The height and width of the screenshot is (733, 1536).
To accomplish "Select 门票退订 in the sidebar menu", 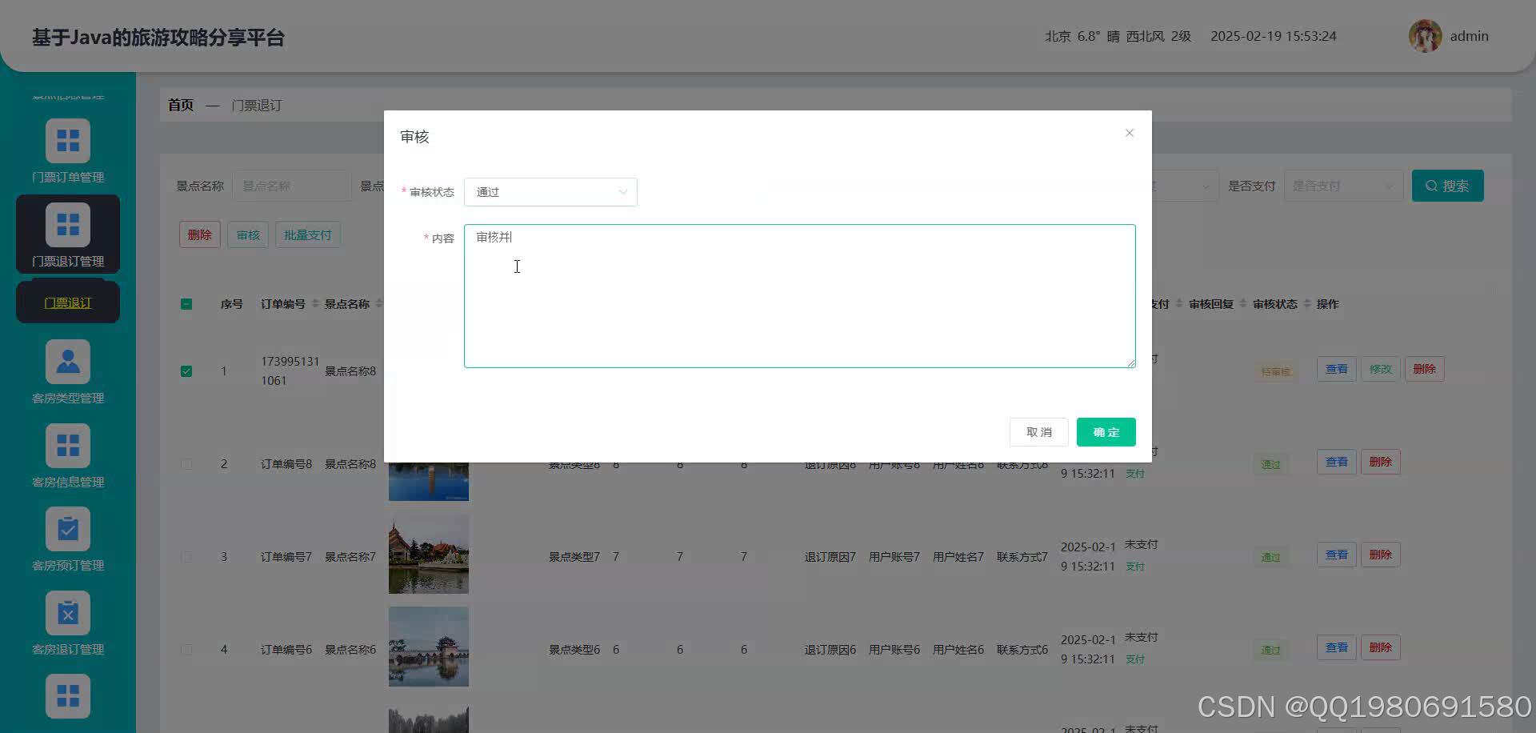I will pyautogui.click(x=67, y=302).
